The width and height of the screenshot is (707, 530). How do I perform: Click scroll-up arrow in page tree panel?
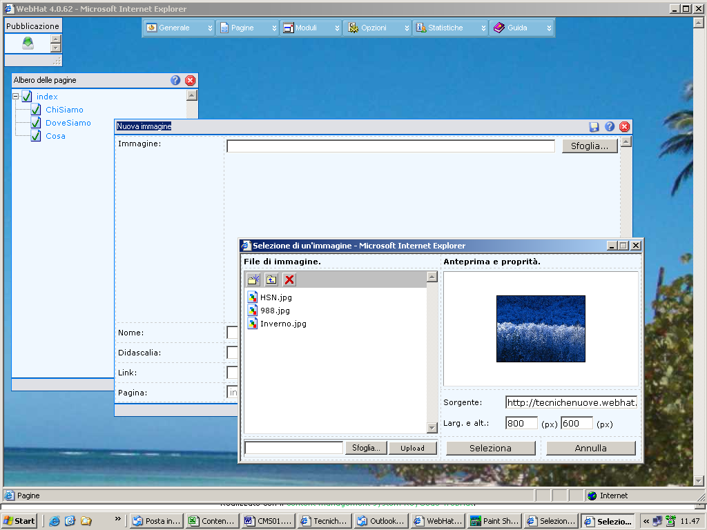tap(192, 95)
